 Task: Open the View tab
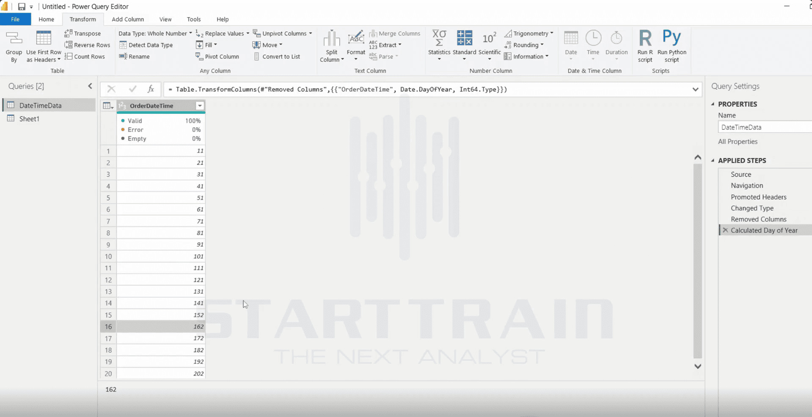pos(165,19)
